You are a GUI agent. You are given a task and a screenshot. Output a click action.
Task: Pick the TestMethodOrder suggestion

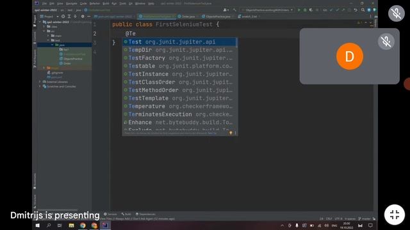point(179,90)
